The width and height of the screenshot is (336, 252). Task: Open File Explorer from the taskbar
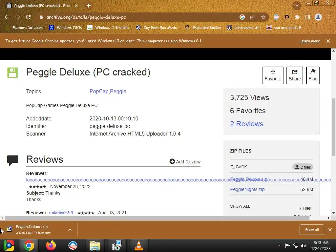(95, 245)
